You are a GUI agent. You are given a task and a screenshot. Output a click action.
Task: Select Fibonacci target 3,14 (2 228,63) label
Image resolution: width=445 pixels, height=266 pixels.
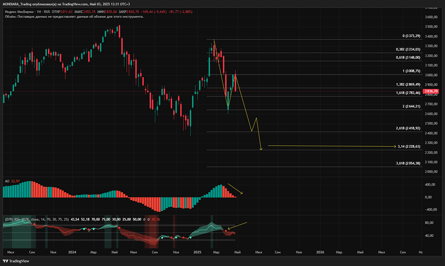(409, 146)
